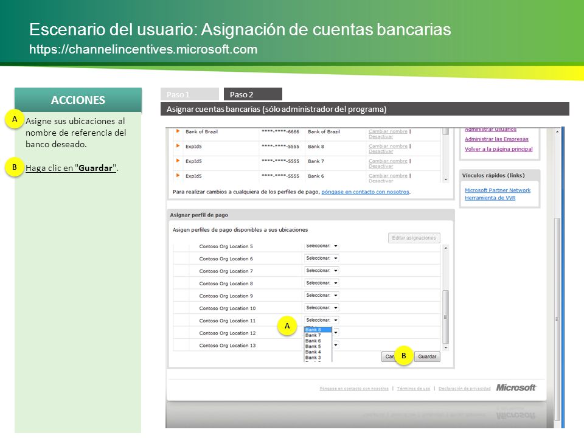Follow the Volver a la página principal link
This screenshot has width=584, height=438.
(499, 149)
